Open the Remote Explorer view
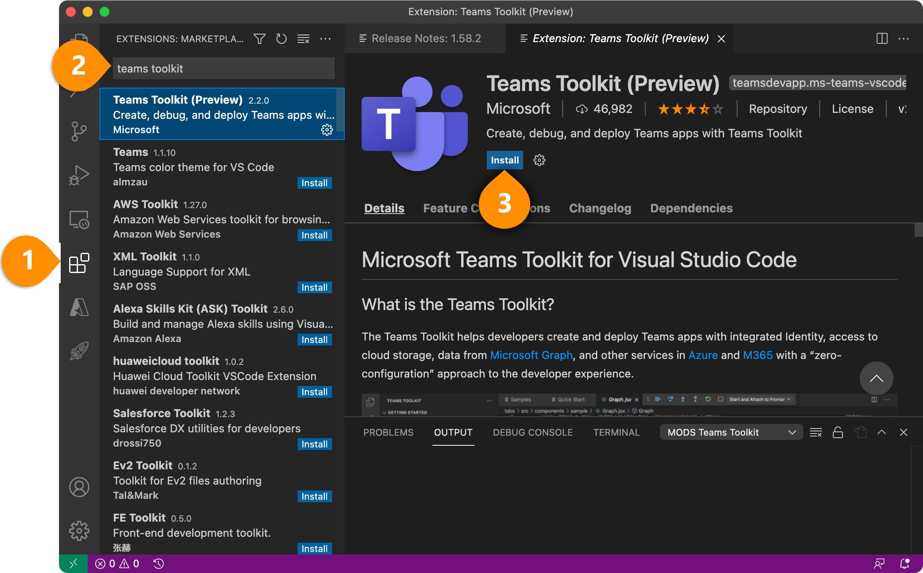923x573 pixels. pos(79,219)
